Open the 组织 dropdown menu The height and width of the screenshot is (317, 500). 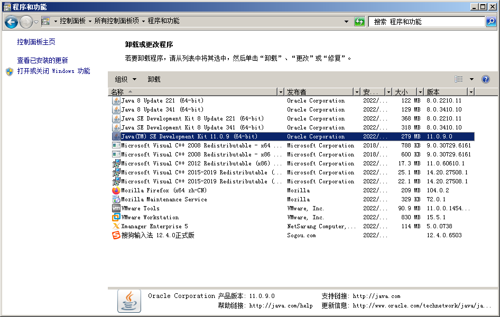pos(126,79)
